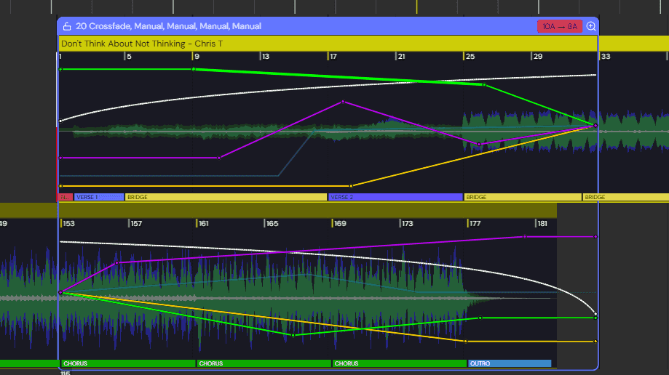Viewport: 669px width, 375px height.
Task: Click the lock icon beside the transition title
Action: [67, 26]
